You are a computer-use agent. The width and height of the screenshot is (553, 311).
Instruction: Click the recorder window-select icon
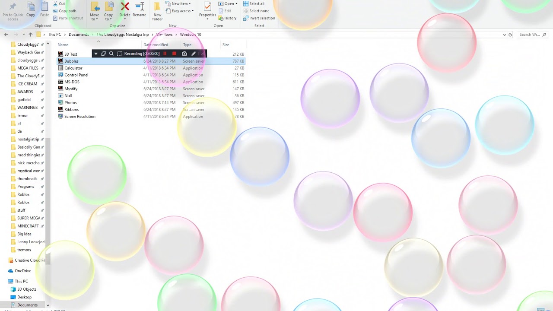tap(103, 54)
